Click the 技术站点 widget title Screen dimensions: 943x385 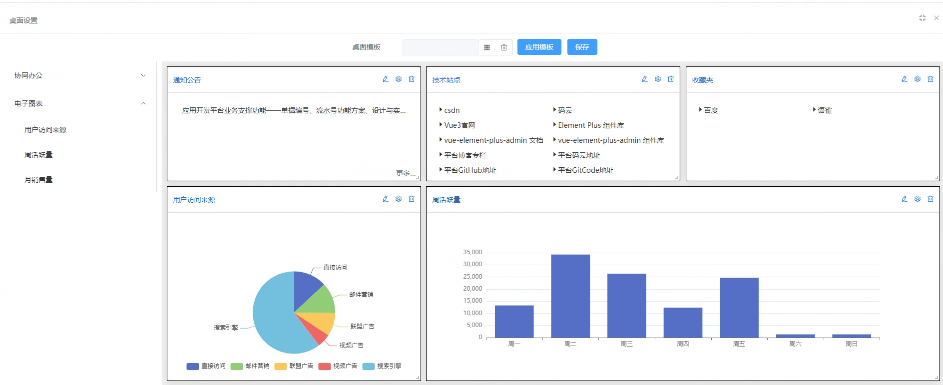446,80
